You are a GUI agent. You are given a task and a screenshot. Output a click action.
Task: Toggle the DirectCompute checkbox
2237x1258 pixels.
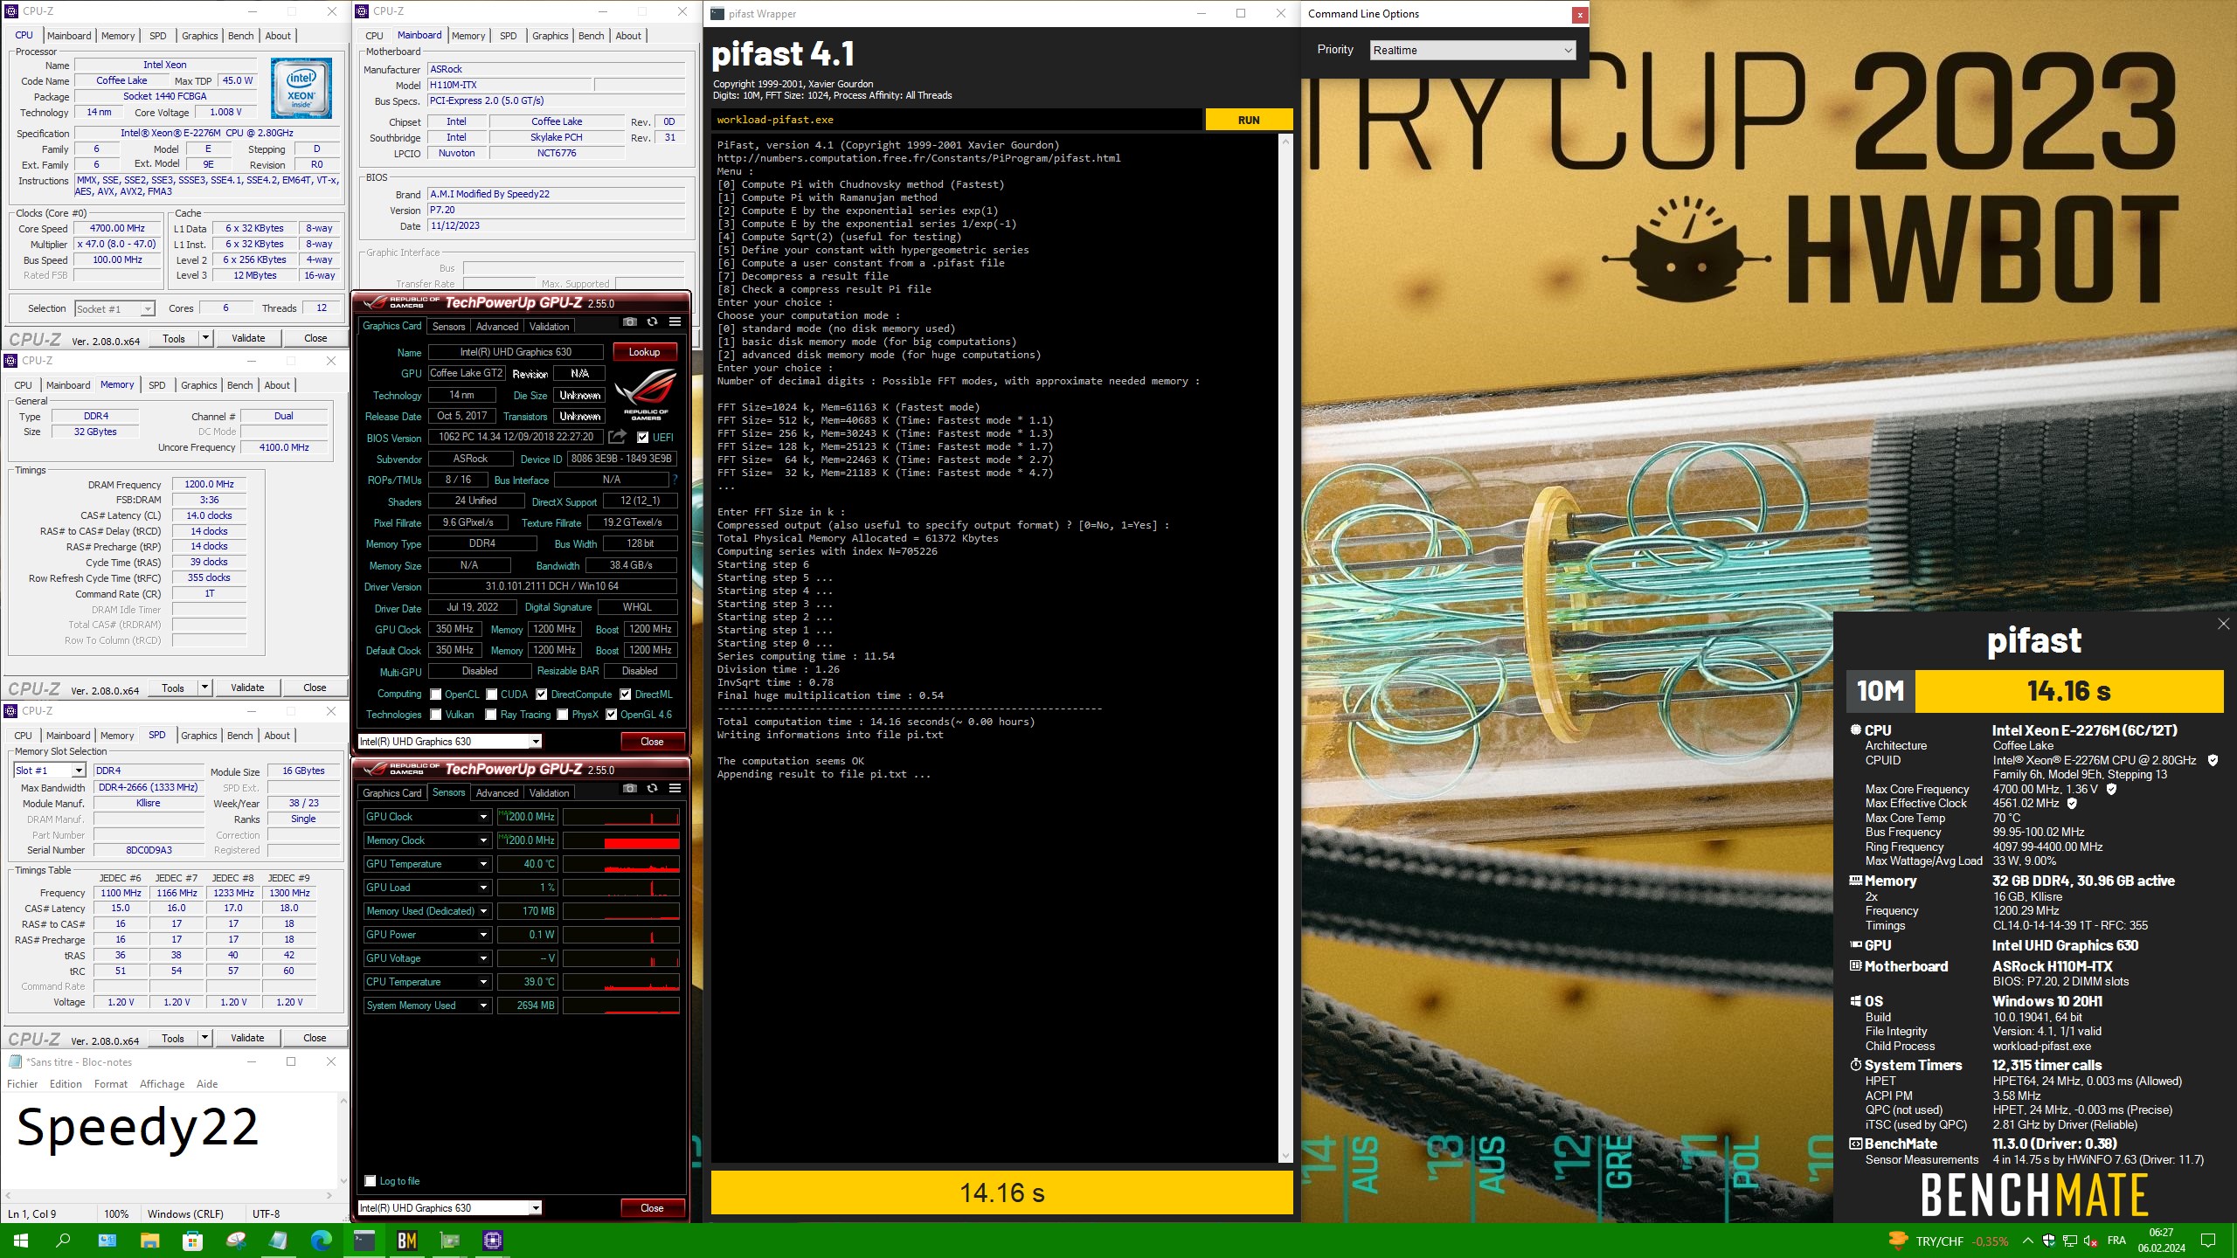click(x=542, y=694)
